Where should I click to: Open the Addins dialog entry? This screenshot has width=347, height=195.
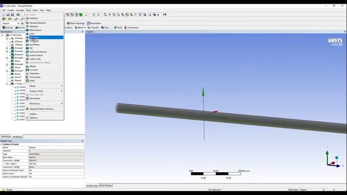(x=44, y=114)
